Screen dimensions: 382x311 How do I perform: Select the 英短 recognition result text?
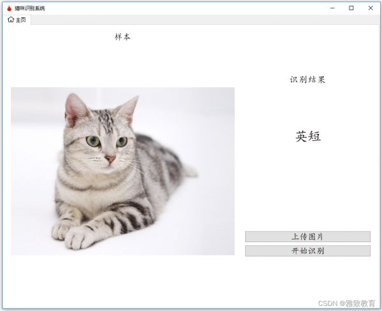click(x=308, y=136)
